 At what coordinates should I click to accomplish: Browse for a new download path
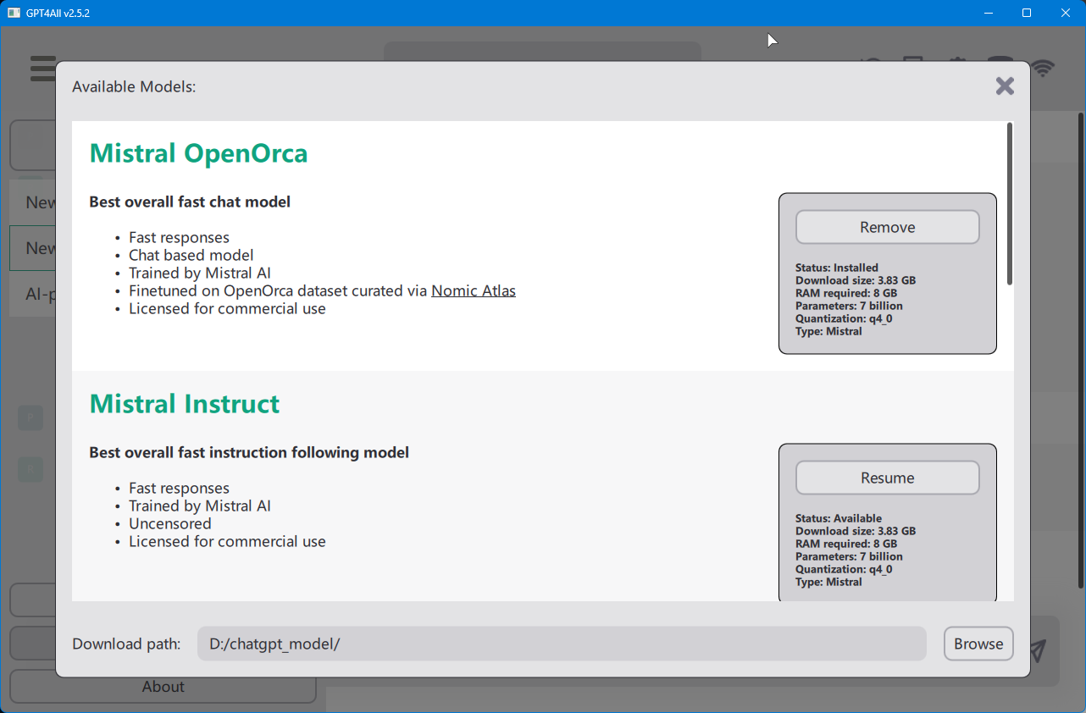click(x=978, y=644)
